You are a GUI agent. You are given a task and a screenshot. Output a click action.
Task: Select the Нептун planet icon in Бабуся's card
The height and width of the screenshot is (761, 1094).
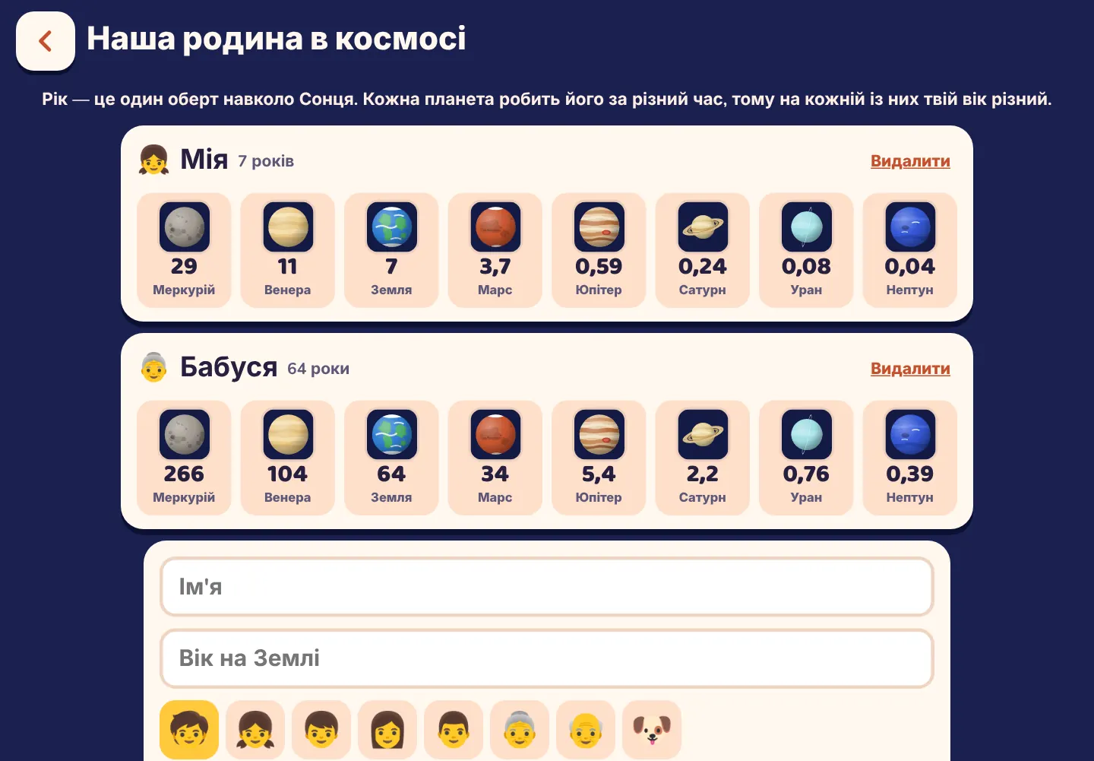click(x=910, y=434)
